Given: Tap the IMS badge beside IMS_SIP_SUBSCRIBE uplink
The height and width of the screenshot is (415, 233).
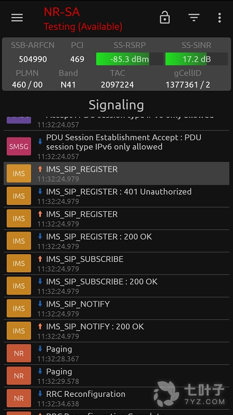Looking at the screenshot, I should coord(19,264).
